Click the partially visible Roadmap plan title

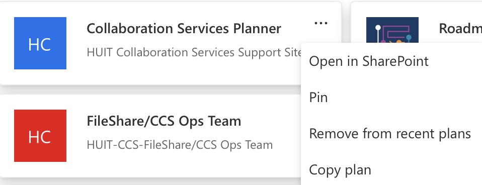(x=460, y=29)
